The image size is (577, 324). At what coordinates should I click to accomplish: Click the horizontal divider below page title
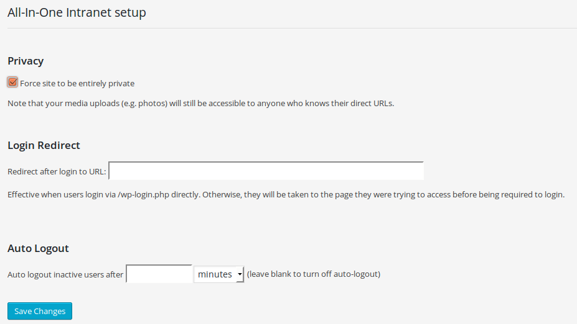[292, 29]
